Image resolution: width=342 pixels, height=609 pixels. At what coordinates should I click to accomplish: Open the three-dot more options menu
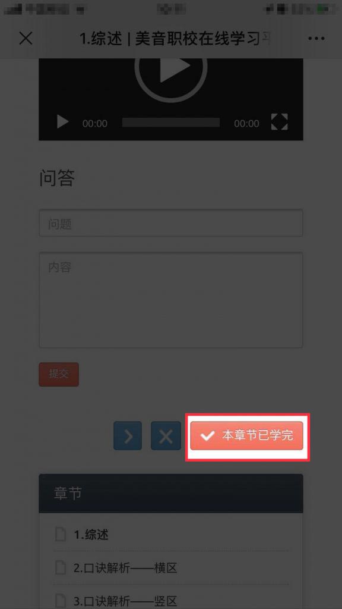(x=316, y=39)
